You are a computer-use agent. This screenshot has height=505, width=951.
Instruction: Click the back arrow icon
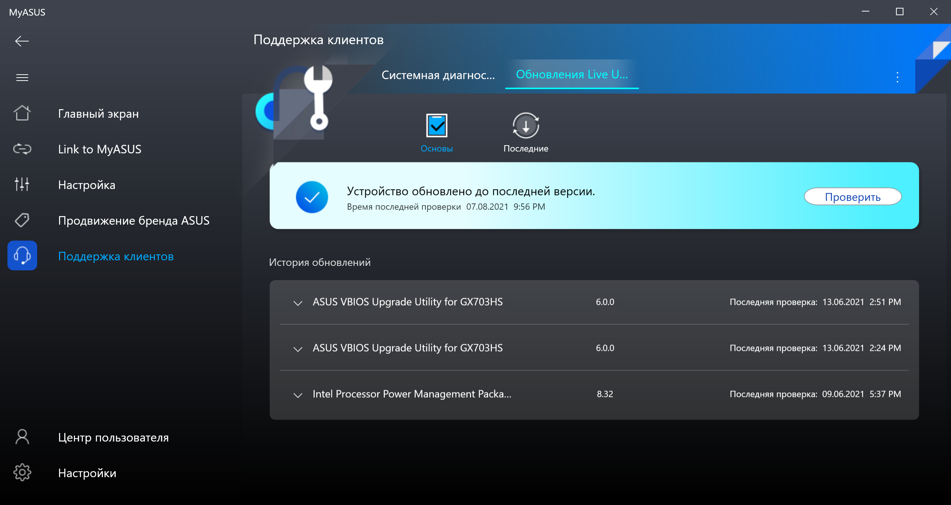pyautogui.click(x=22, y=41)
